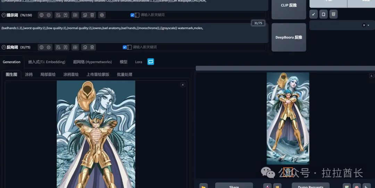
Task: Click the download icon above the output image
Action: coord(372,76)
